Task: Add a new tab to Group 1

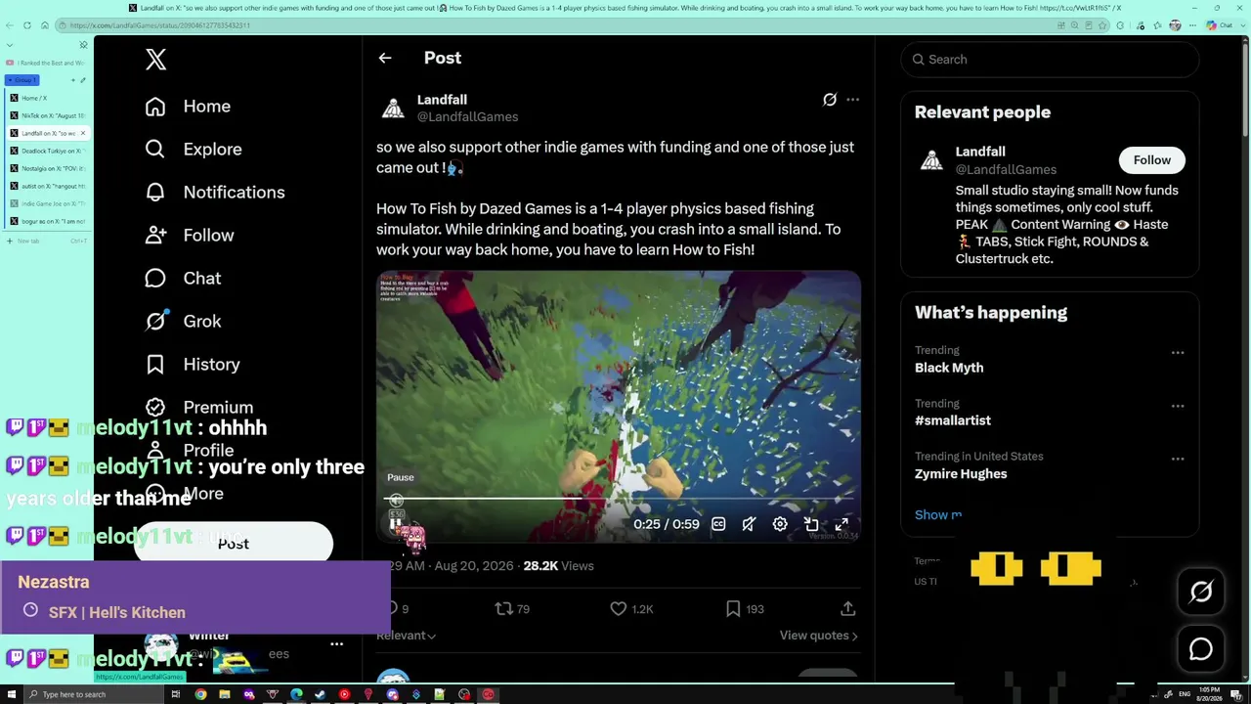Action: pyautogui.click(x=71, y=80)
